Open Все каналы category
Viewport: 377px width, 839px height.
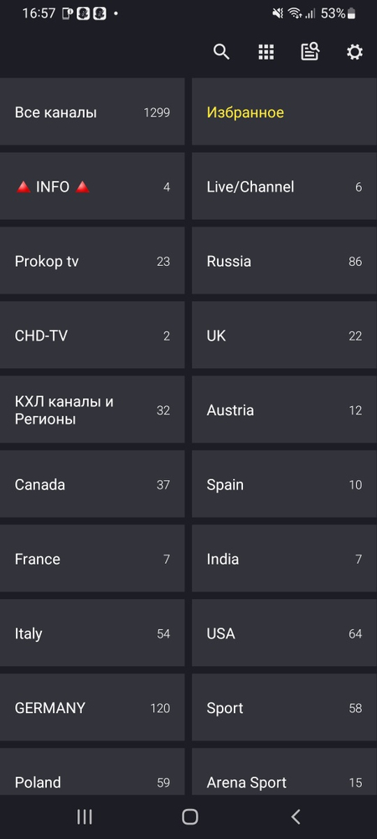tap(92, 112)
